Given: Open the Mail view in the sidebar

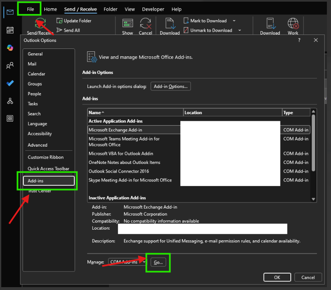Looking at the screenshot, I should (x=10, y=12).
